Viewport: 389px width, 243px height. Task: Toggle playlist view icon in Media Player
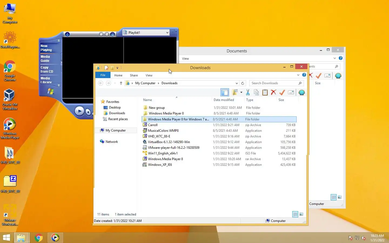pos(112,34)
